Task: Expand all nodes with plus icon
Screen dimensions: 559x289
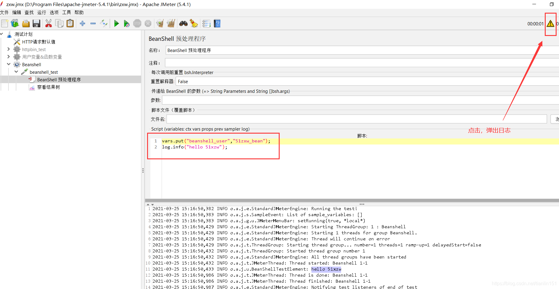Action: tap(82, 23)
